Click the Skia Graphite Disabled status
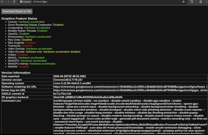The height and width of the screenshot is (135, 208). (31, 43)
